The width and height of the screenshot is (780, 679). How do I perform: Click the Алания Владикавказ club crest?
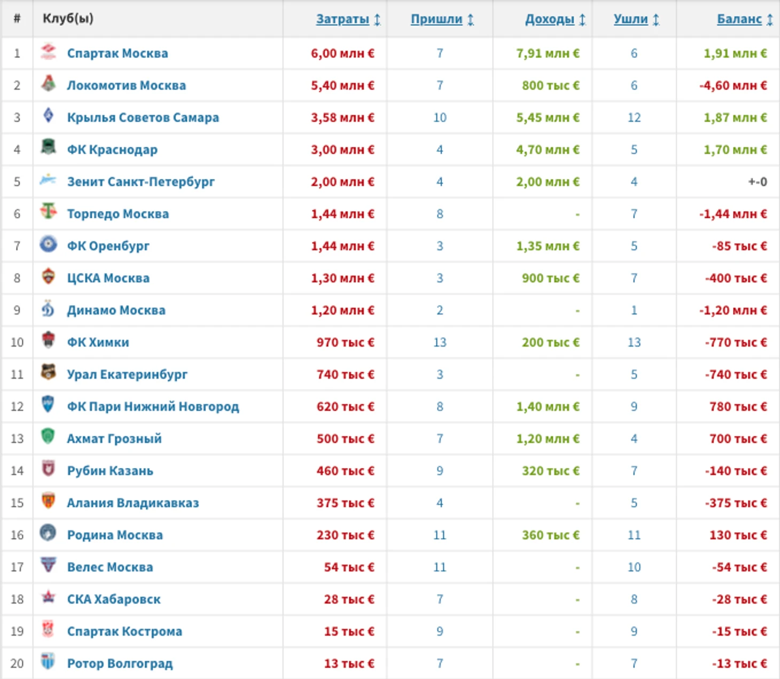[48, 501]
